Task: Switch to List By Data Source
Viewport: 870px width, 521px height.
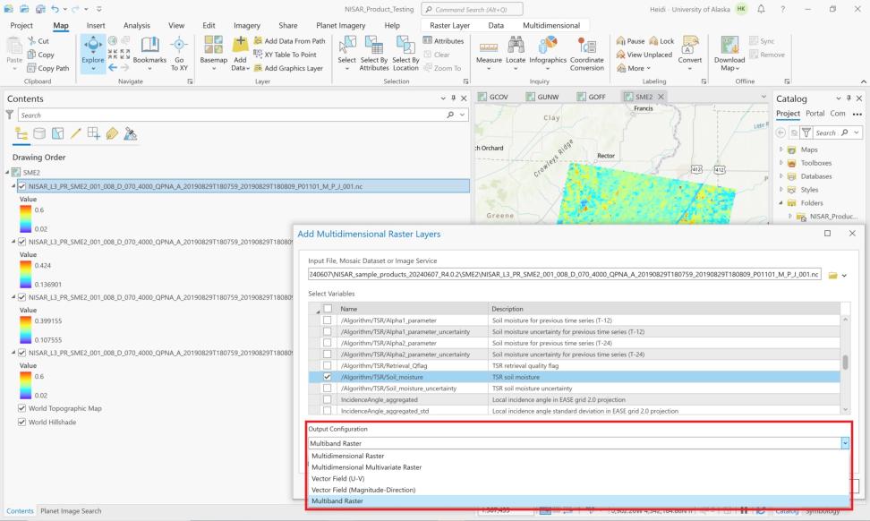Action: [x=39, y=133]
